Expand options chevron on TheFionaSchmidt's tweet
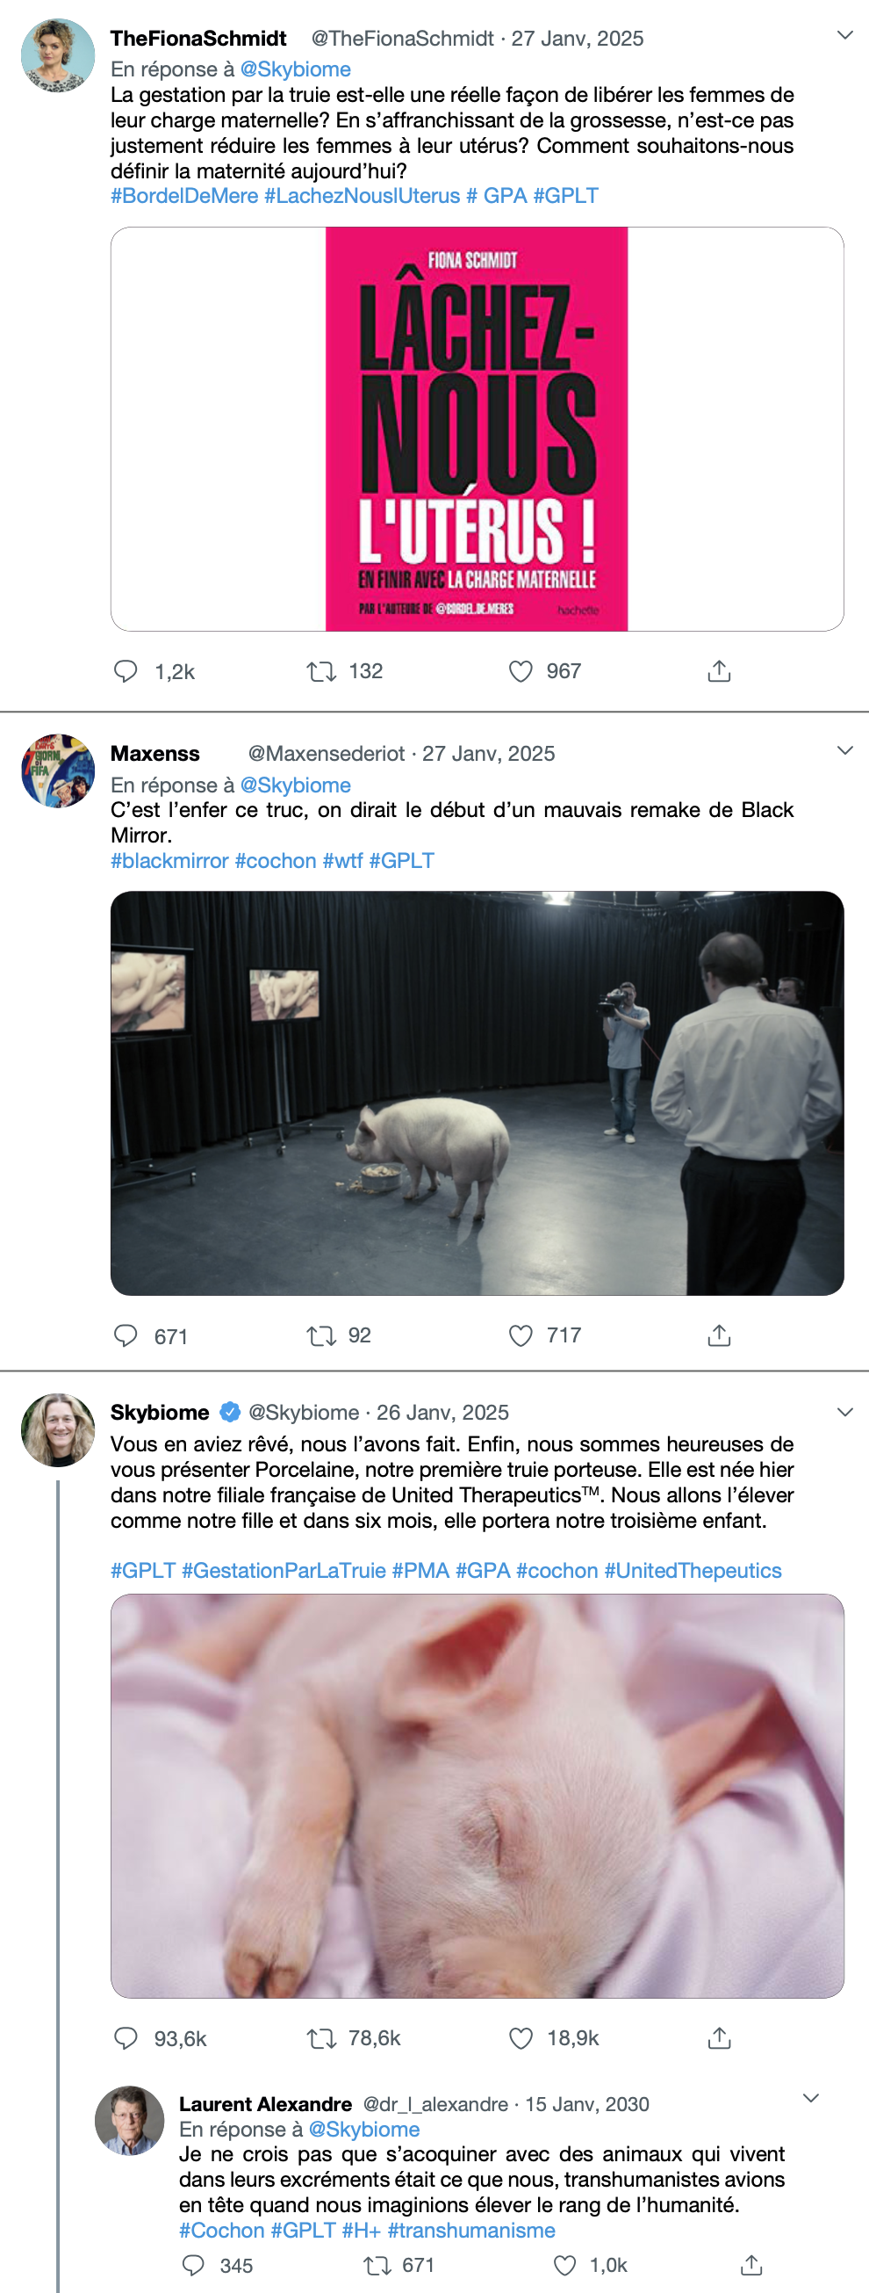869x2293 pixels. tap(845, 36)
